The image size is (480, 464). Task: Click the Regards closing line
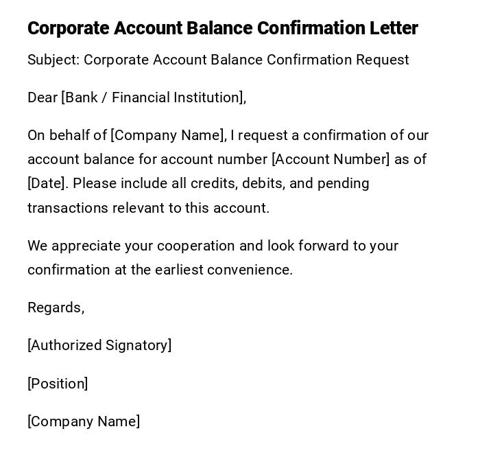56,308
